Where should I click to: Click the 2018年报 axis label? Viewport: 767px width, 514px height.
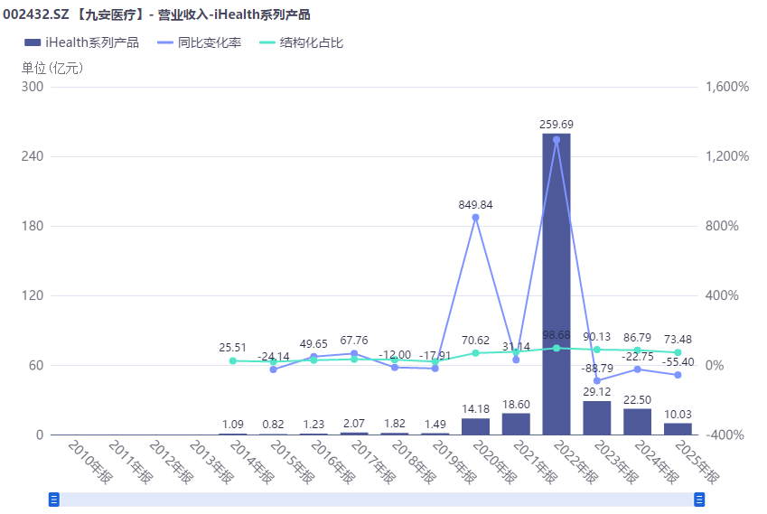click(x=415, y=462)
